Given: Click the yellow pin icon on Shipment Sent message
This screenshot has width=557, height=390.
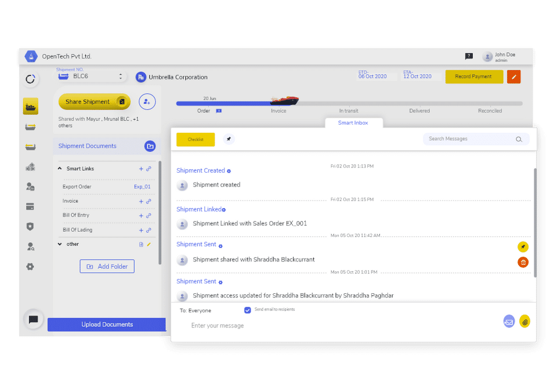Looking at the screenshot, I should click(x=523, y=247).
